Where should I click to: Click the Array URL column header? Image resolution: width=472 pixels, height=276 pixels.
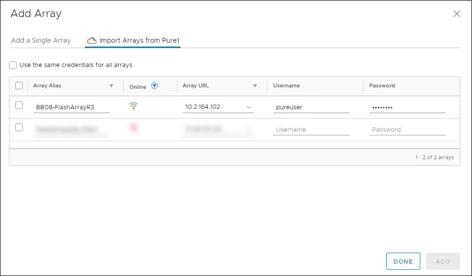point(196,86)
